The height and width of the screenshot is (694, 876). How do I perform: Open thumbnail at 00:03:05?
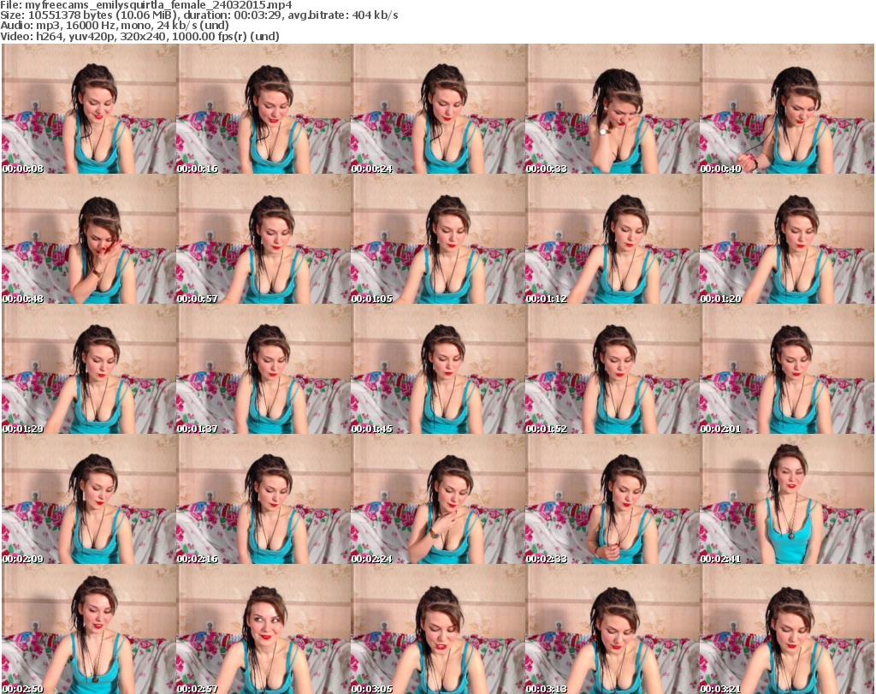coord(438,629)
